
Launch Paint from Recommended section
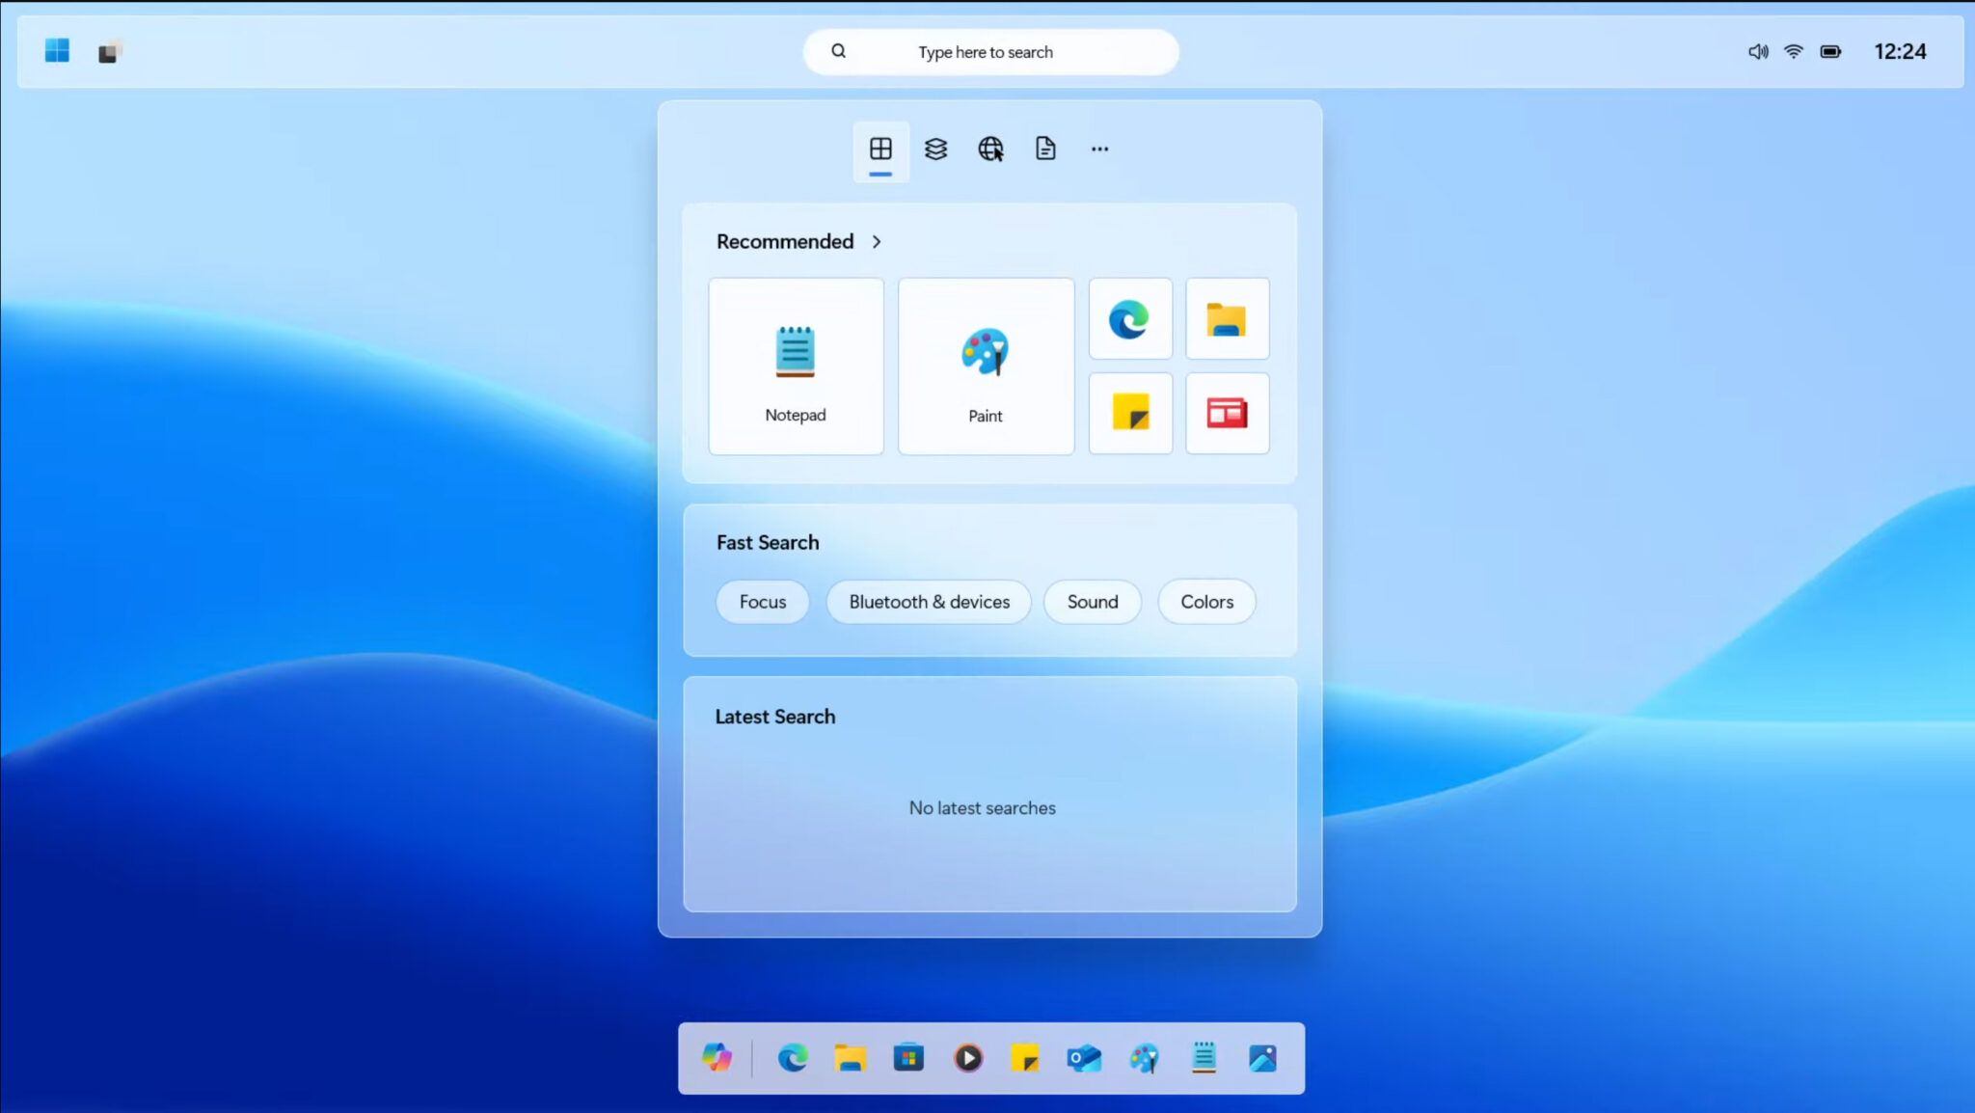coord(986,365)
